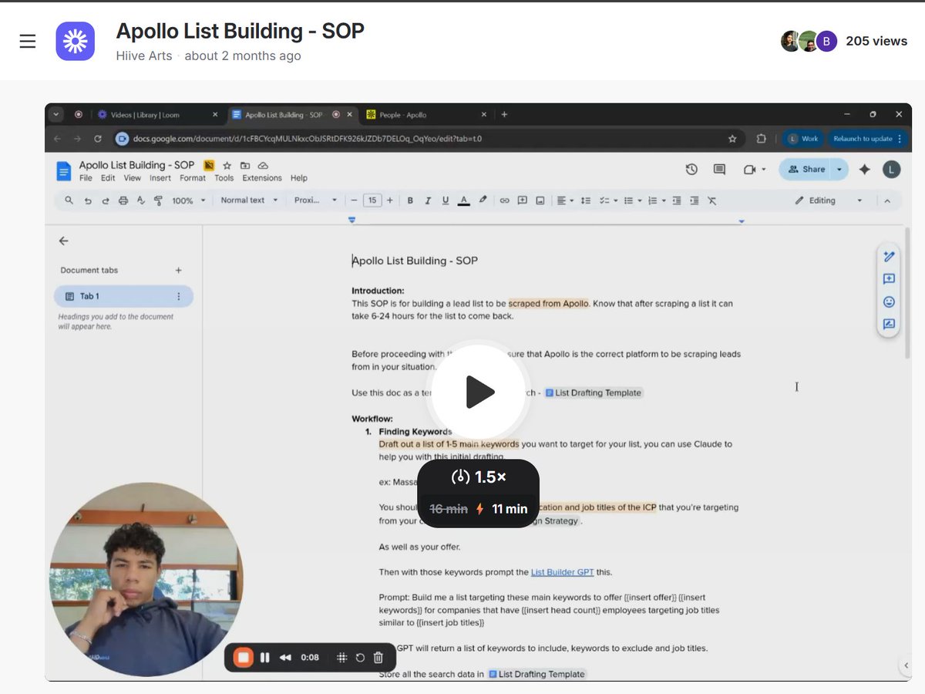Click the Print toolbar icon
Image resolution: width=925 pixels, height=694 pixels.
pos(123,200)
